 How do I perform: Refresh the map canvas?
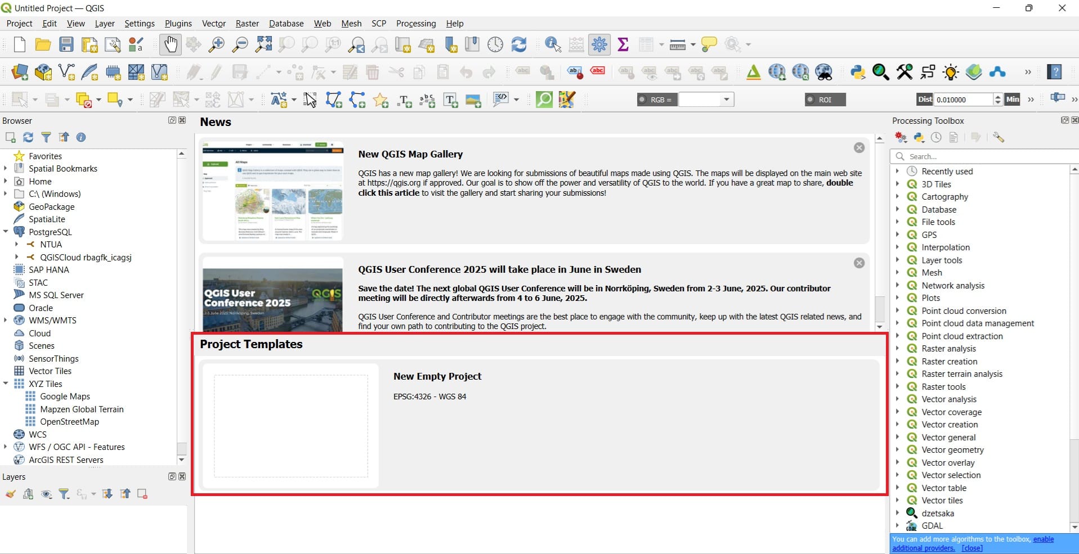519,44
